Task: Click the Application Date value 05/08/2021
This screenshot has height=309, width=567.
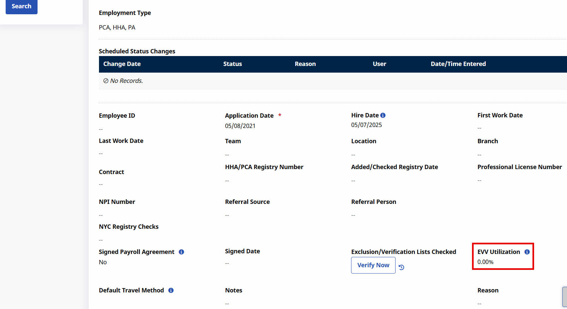Action: 240,126
